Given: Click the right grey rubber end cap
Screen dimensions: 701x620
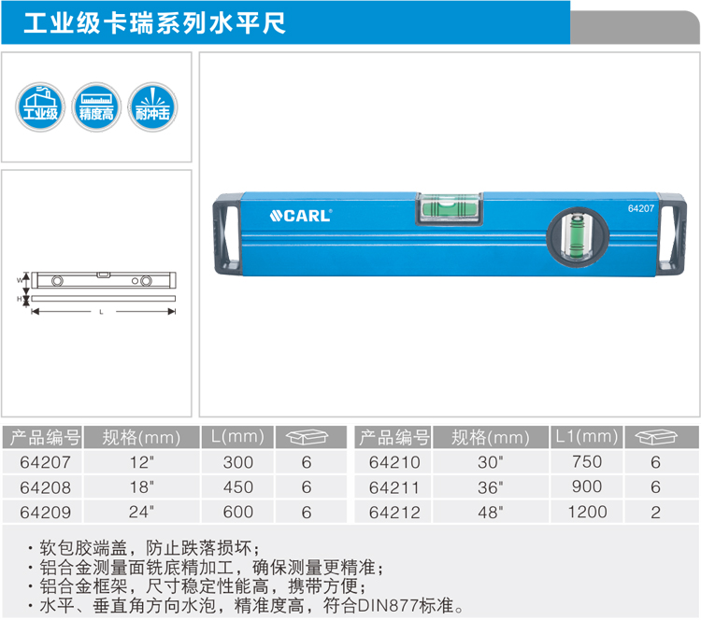Looking at the screenshot, I should pyautogui.click(x=670, y=235).
